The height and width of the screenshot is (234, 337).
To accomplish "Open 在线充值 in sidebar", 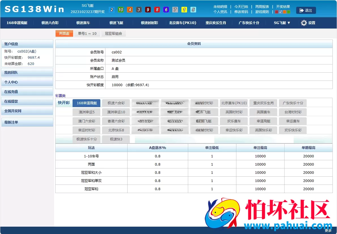I will point(27,92).
